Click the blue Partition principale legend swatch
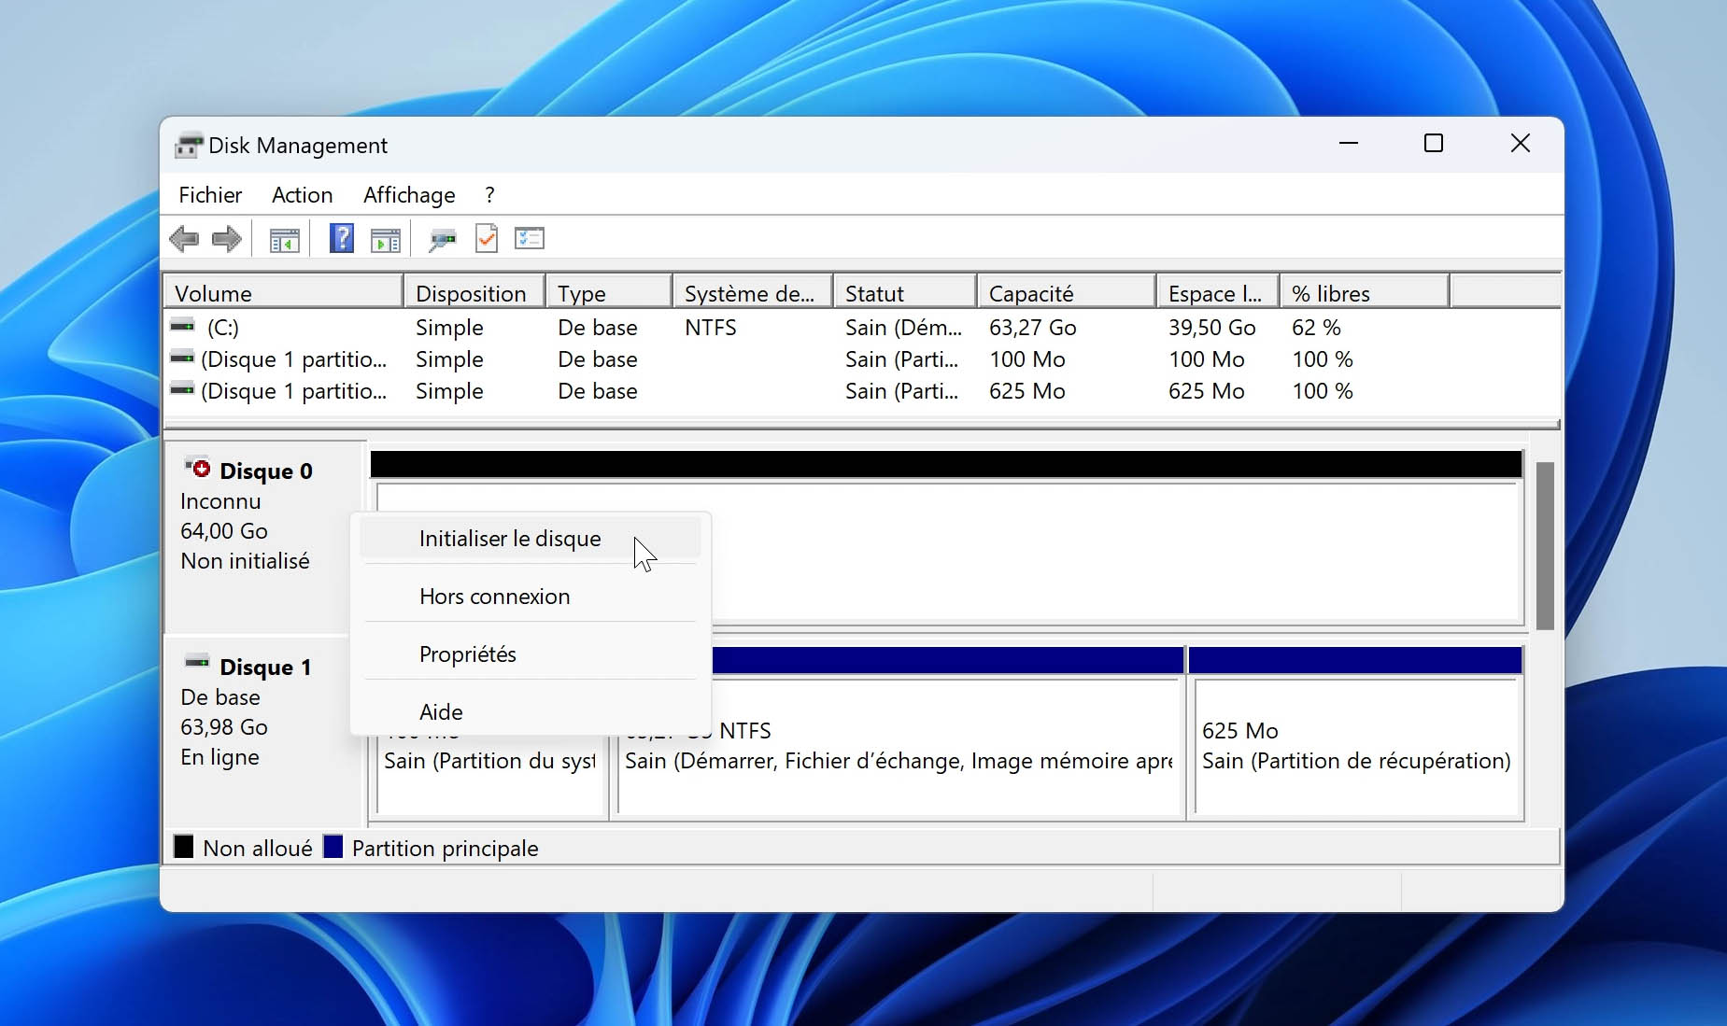 pos(333,847)
